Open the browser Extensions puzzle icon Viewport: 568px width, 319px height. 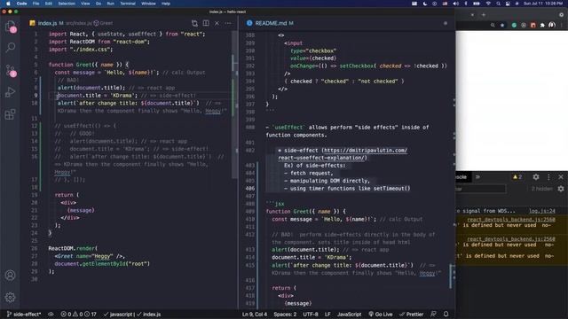pos(542,26)
